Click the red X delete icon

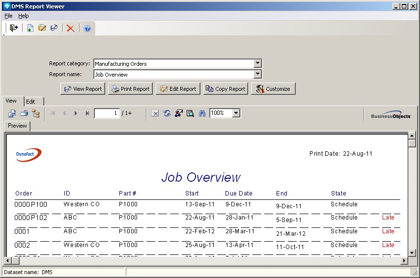[x=70, y=28]
